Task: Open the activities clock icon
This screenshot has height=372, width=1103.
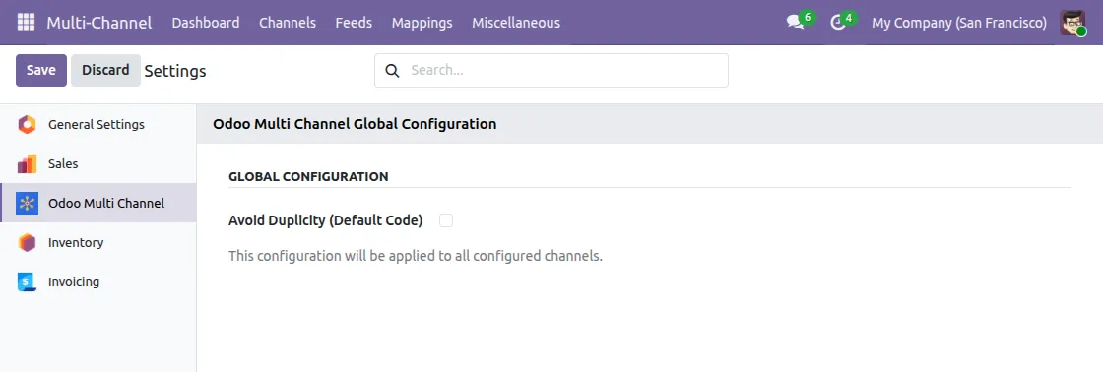Action: pos(837,23)
